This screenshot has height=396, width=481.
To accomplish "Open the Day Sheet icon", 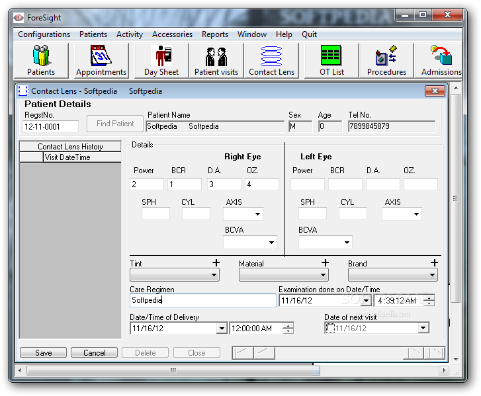I will 161,61.
